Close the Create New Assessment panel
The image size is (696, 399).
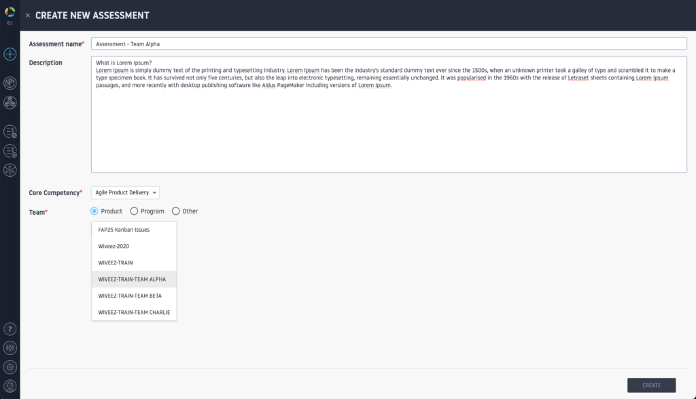click(x=28, y=16)
